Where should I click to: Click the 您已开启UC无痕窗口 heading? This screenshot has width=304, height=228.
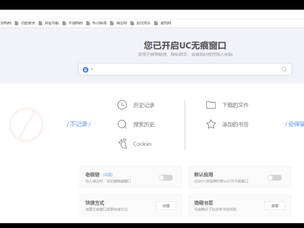click(x=185, y=45)
